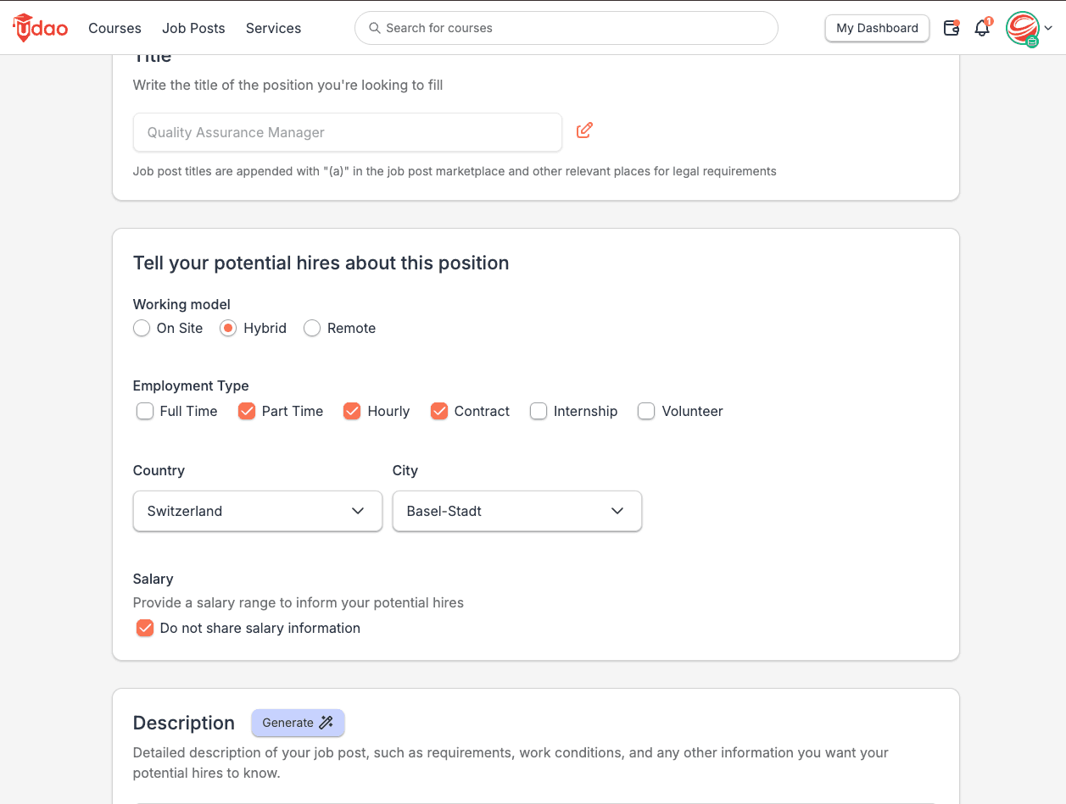Click the My Dashboard button
Image resolution: width=1066 pixels, height=804 pixels.
coord(877,28)
